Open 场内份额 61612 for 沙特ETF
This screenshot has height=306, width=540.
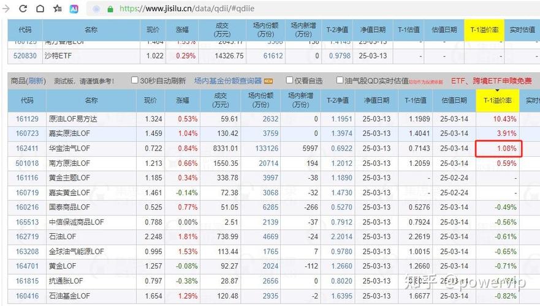click(x=273, y=56)
